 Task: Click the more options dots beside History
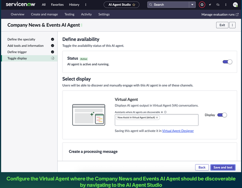coord(86,5)
